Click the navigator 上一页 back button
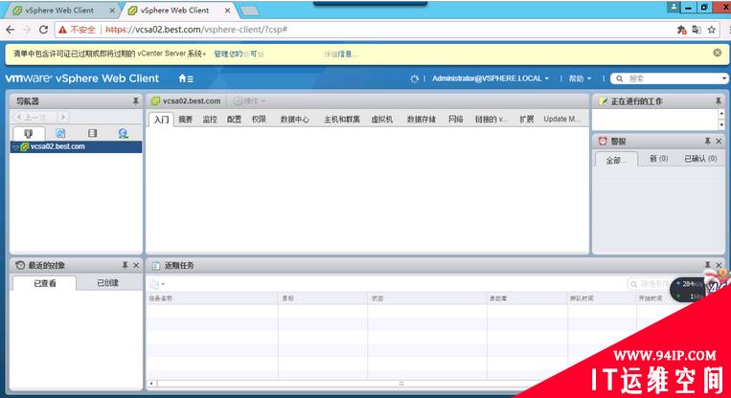Viewport: 731px width, 398px height. [32, 117]
